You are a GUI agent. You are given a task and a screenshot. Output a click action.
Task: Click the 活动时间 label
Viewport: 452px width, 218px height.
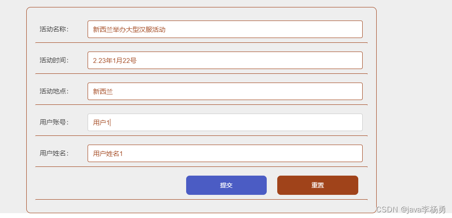[x=54, y=60]
